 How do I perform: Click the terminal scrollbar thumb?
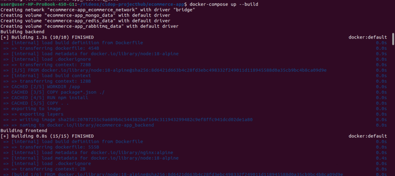click(x=393, y=39)
